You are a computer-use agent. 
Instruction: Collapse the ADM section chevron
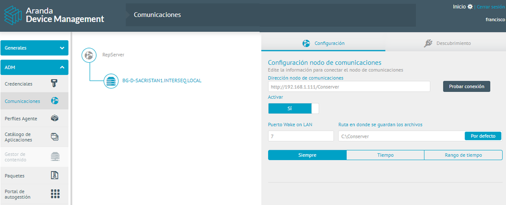tap(62, 67)
